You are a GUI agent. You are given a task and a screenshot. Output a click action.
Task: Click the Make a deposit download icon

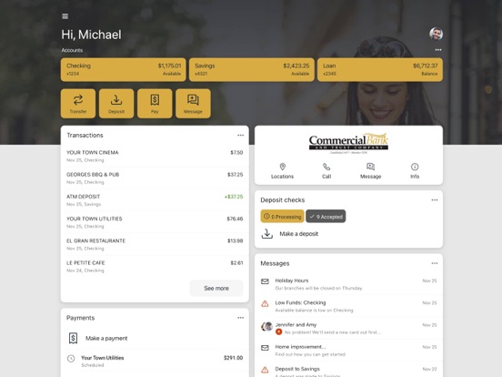[x=267, y=234]
